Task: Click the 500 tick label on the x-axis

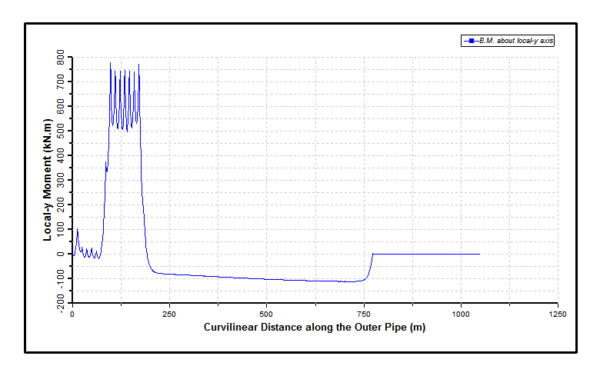Action: tap(265, 314)
